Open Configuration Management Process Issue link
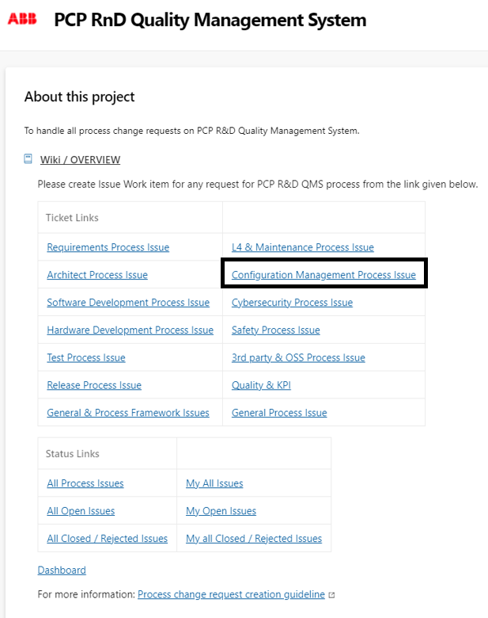This screenshot has width=488, height=618. pos(323,275)
